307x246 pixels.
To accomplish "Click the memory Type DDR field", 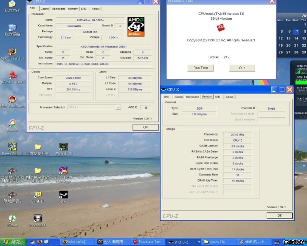I will (x=200, y=109).
